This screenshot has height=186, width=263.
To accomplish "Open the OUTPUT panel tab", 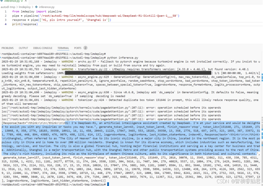I will click(23, 48).
